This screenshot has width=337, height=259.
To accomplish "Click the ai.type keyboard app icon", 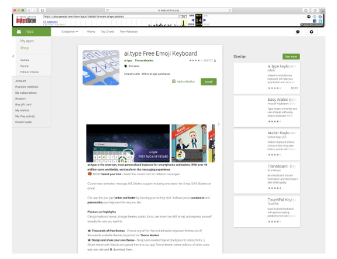I will [x=101, y=67].
